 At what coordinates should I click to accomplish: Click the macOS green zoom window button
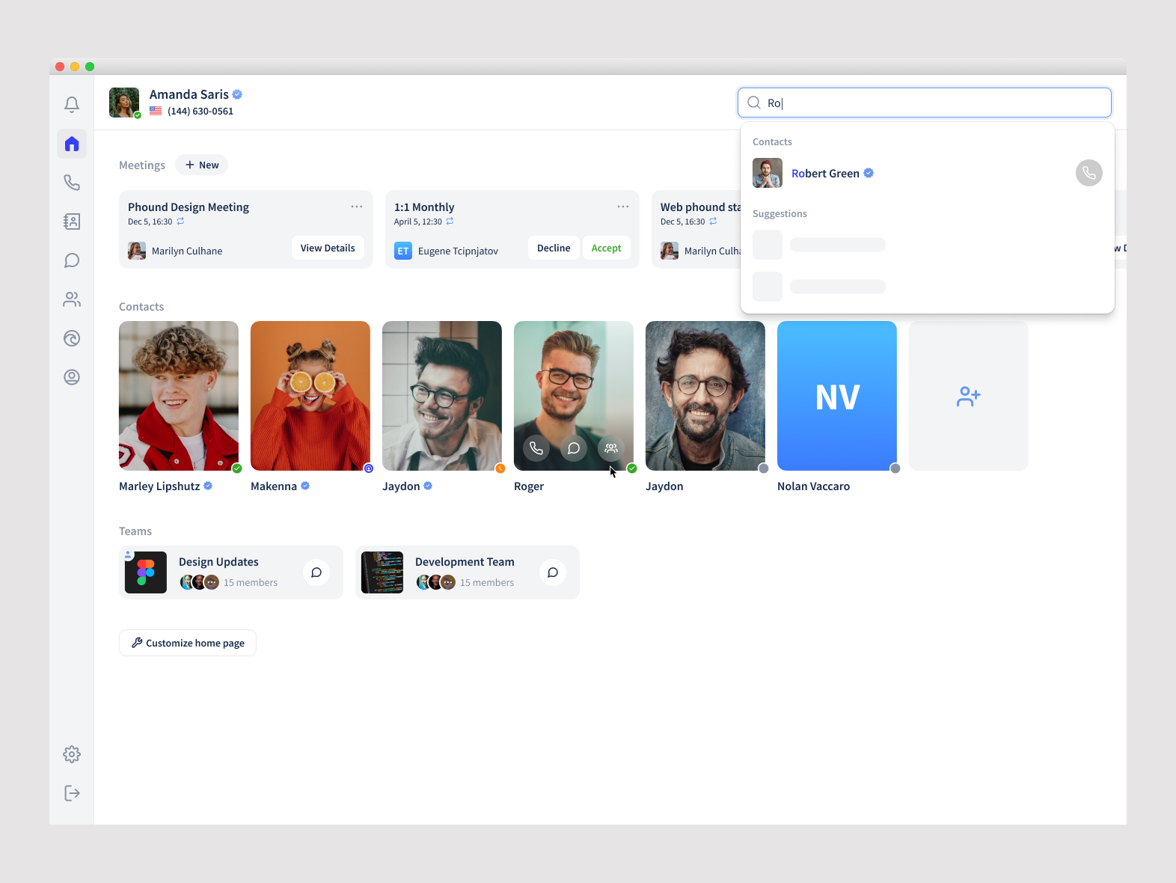pyautogui.click(x=90, y=67)
